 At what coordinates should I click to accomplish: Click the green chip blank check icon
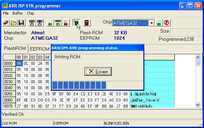pyautogui.click(x=50, y=23)
